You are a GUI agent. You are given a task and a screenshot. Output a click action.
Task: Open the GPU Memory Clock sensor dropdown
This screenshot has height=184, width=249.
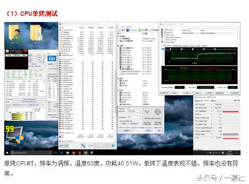211,108
